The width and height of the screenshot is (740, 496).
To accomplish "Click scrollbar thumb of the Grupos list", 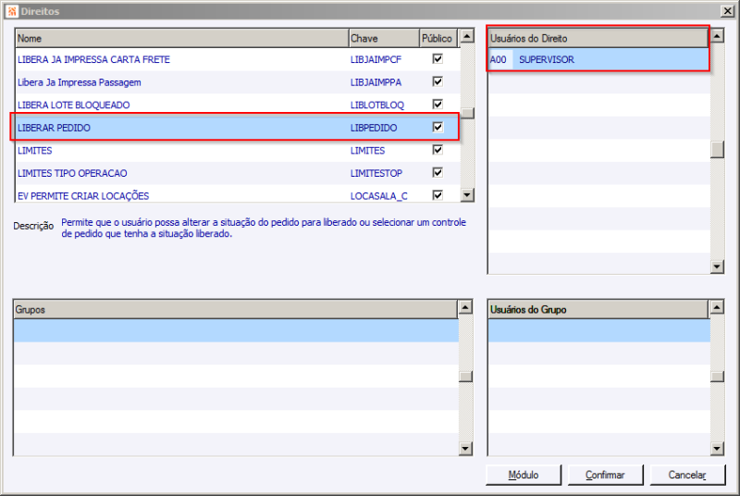I will click(x=466, y=376).
